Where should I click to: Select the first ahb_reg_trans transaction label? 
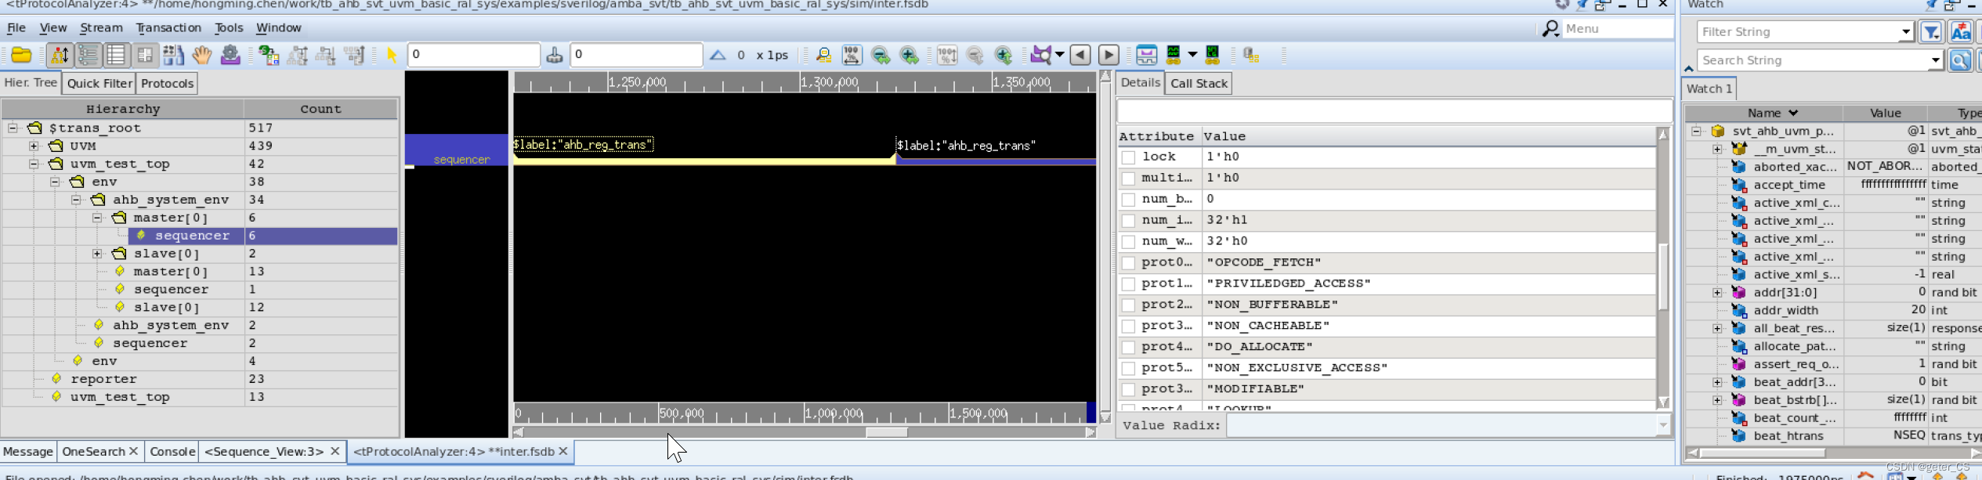[583, 144]
